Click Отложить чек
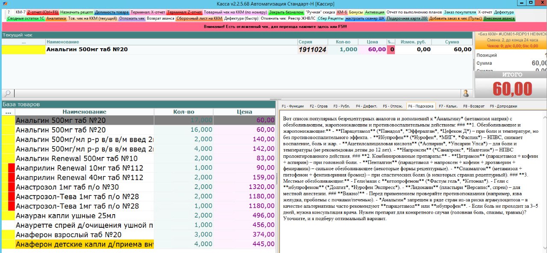547x253 pixels. [x=132, y=18]
